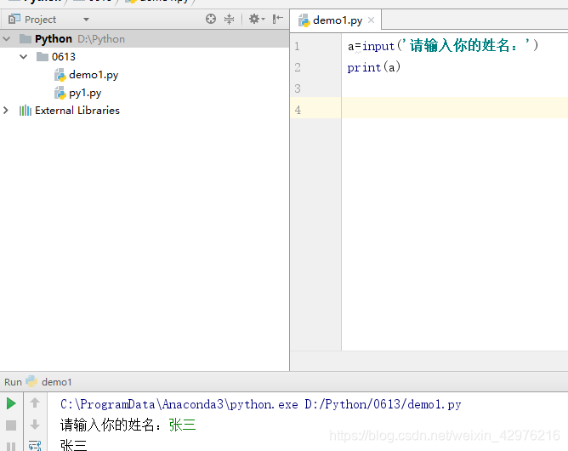Select Python project root row
The width and height of the screenshot is (568, 451).
click(x=145, y=39)
